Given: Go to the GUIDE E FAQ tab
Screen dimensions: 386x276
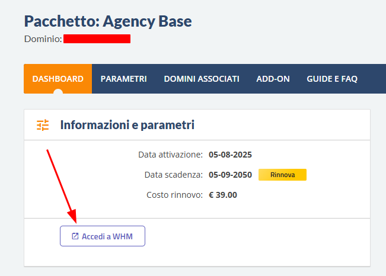Looking at the screenshot, I should (332, 79).
